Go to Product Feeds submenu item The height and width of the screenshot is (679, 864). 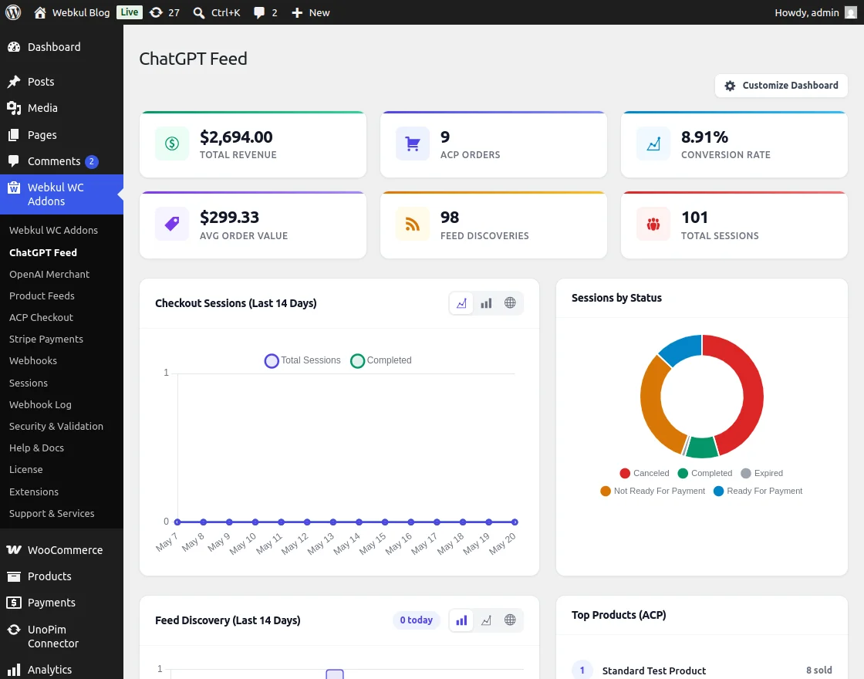42,296
